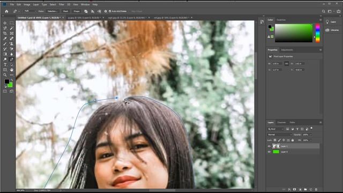Viewport: 343px width, 193px height.
Task: Toggle link width and height
Action: coord(286,63)
